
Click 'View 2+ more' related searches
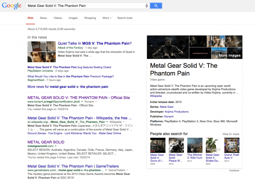[x=231, y=134]
